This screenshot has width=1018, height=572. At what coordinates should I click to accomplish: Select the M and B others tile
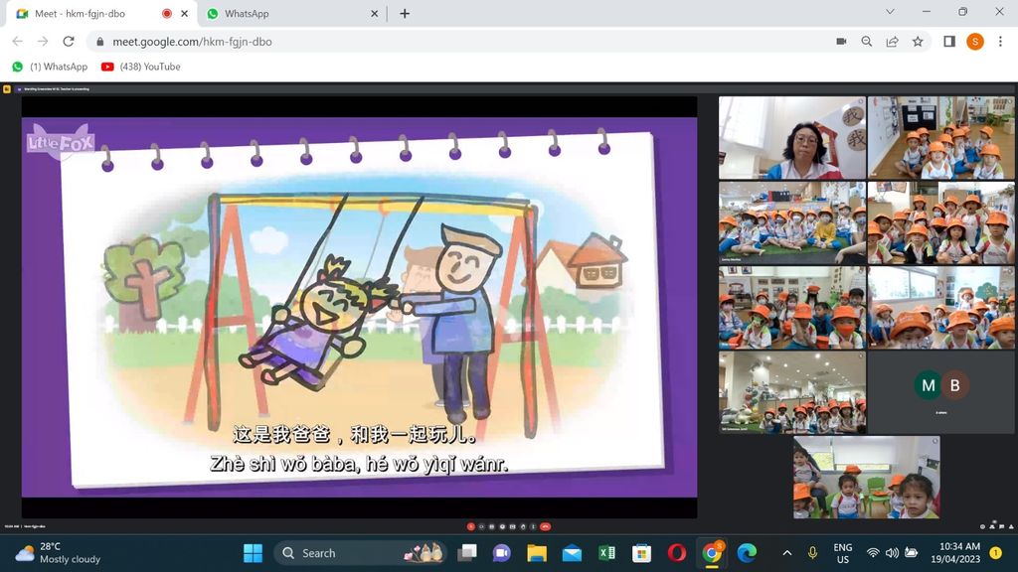tap(941, 392)
